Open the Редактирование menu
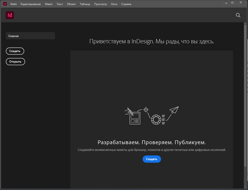Screen dimensions: 248x190 click(31, 4)
